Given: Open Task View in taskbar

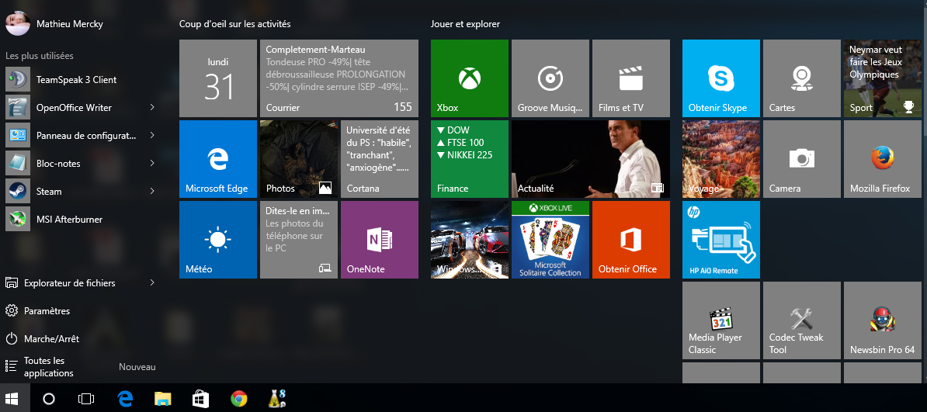Looking at the screenshot, I should (x=86, y=399).
